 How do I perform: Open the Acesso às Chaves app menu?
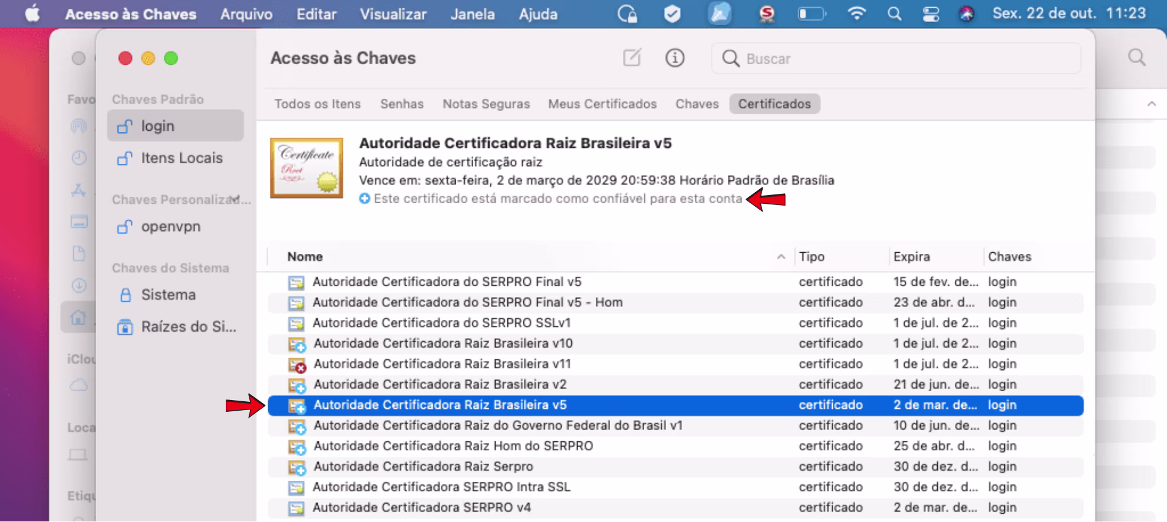coord(131,14)
